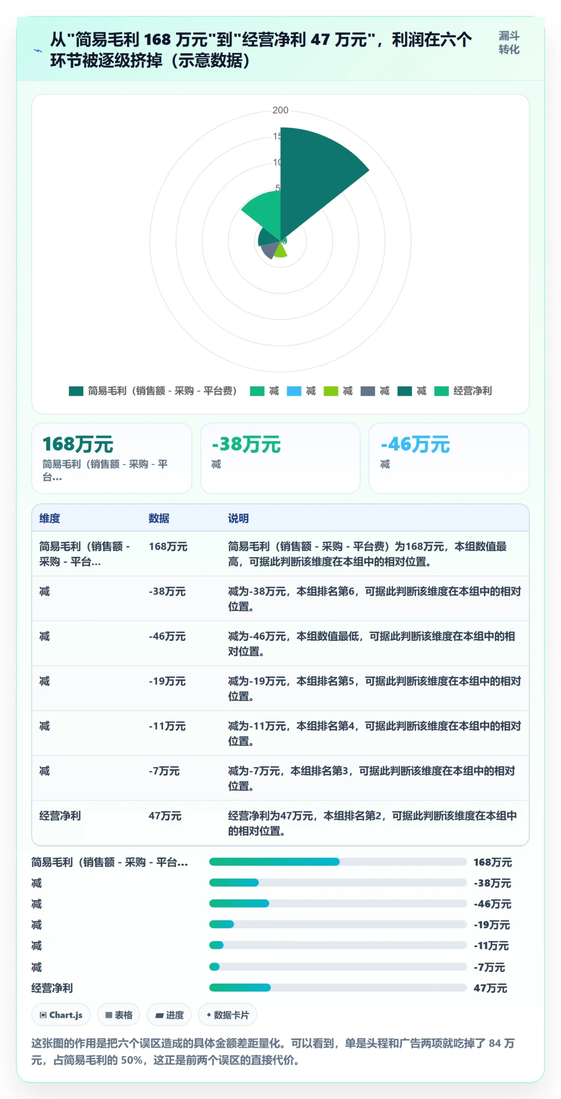Screen dimensions: 561x1099
Task: Toggle the sky blue 减 legend swatch
Action: click(294, 391)
